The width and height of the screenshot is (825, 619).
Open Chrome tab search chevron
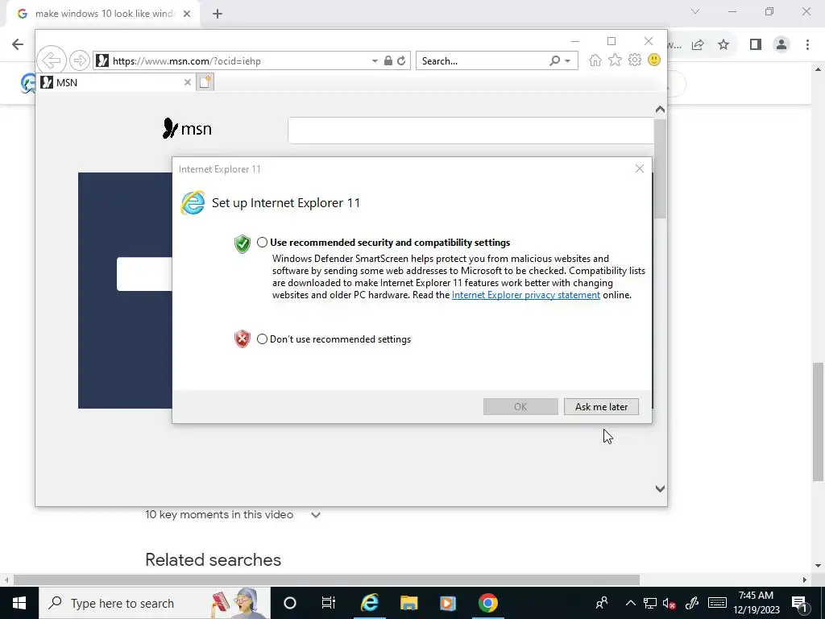[x=695, y=11]
